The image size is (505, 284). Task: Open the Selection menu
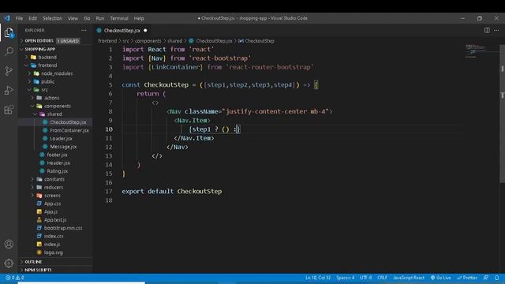coord(52,18)
